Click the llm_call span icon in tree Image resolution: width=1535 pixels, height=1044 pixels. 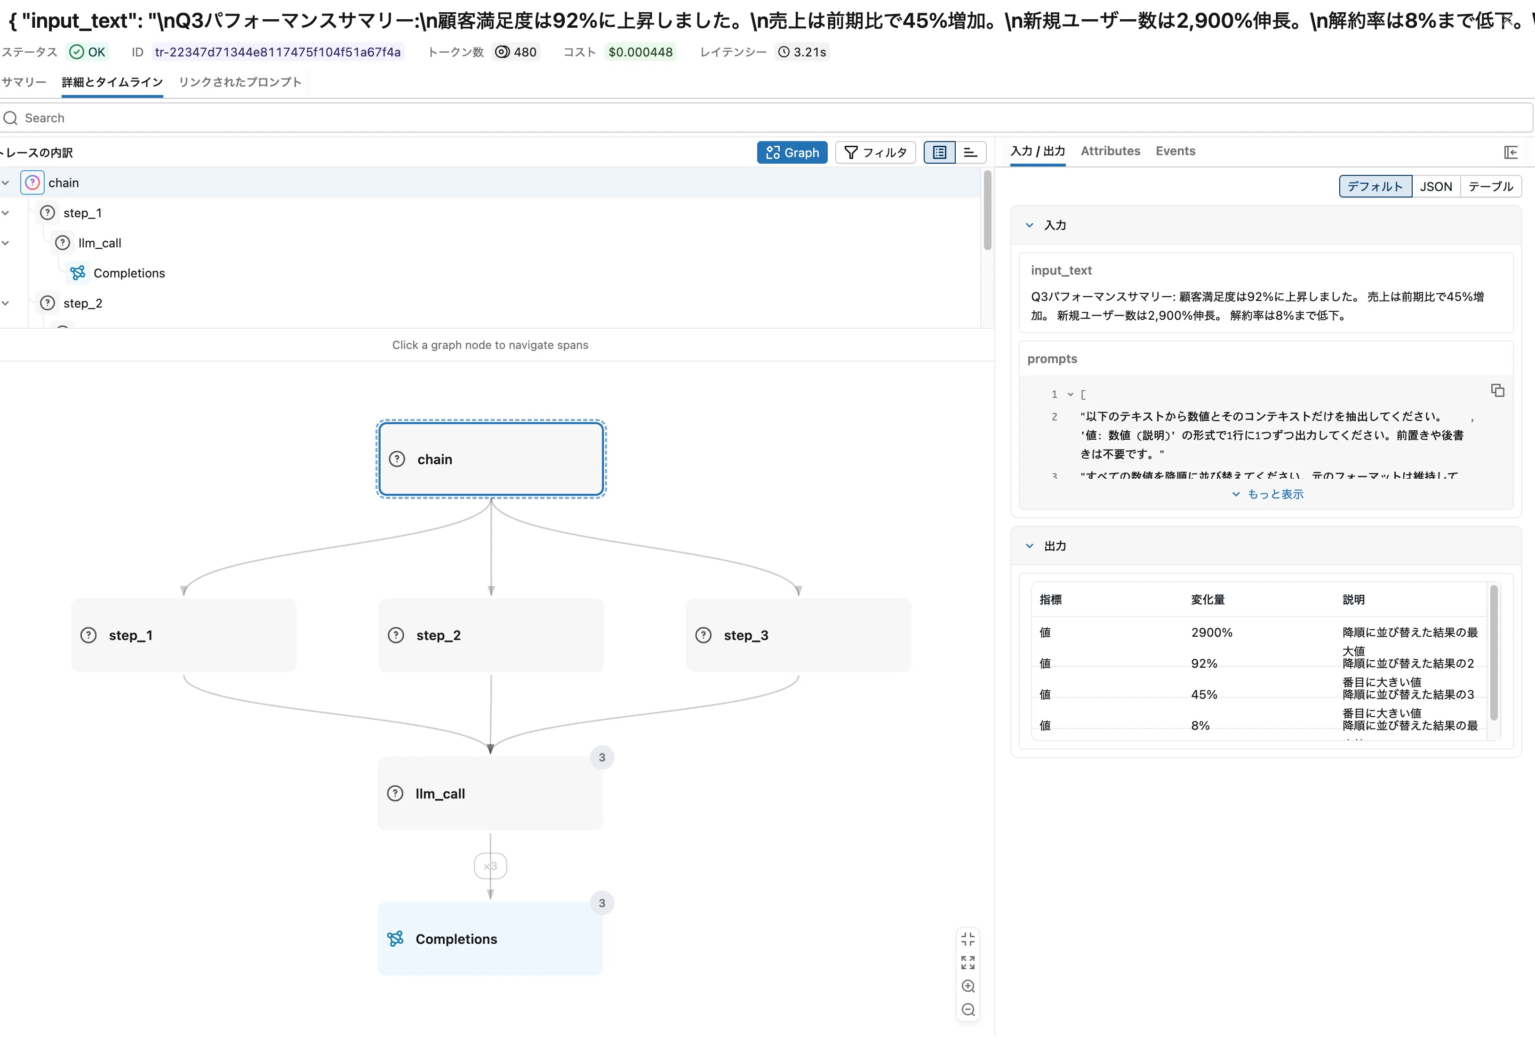coord(63,243)
